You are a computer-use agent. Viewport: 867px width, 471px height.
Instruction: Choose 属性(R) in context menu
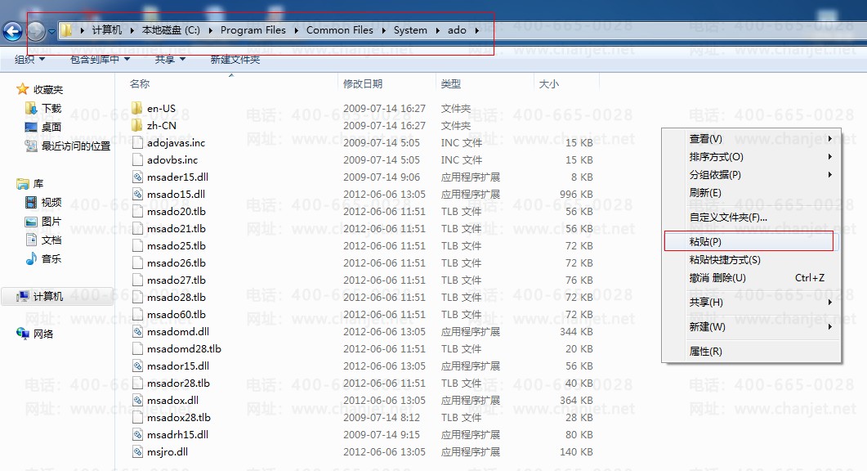point(752,351)
